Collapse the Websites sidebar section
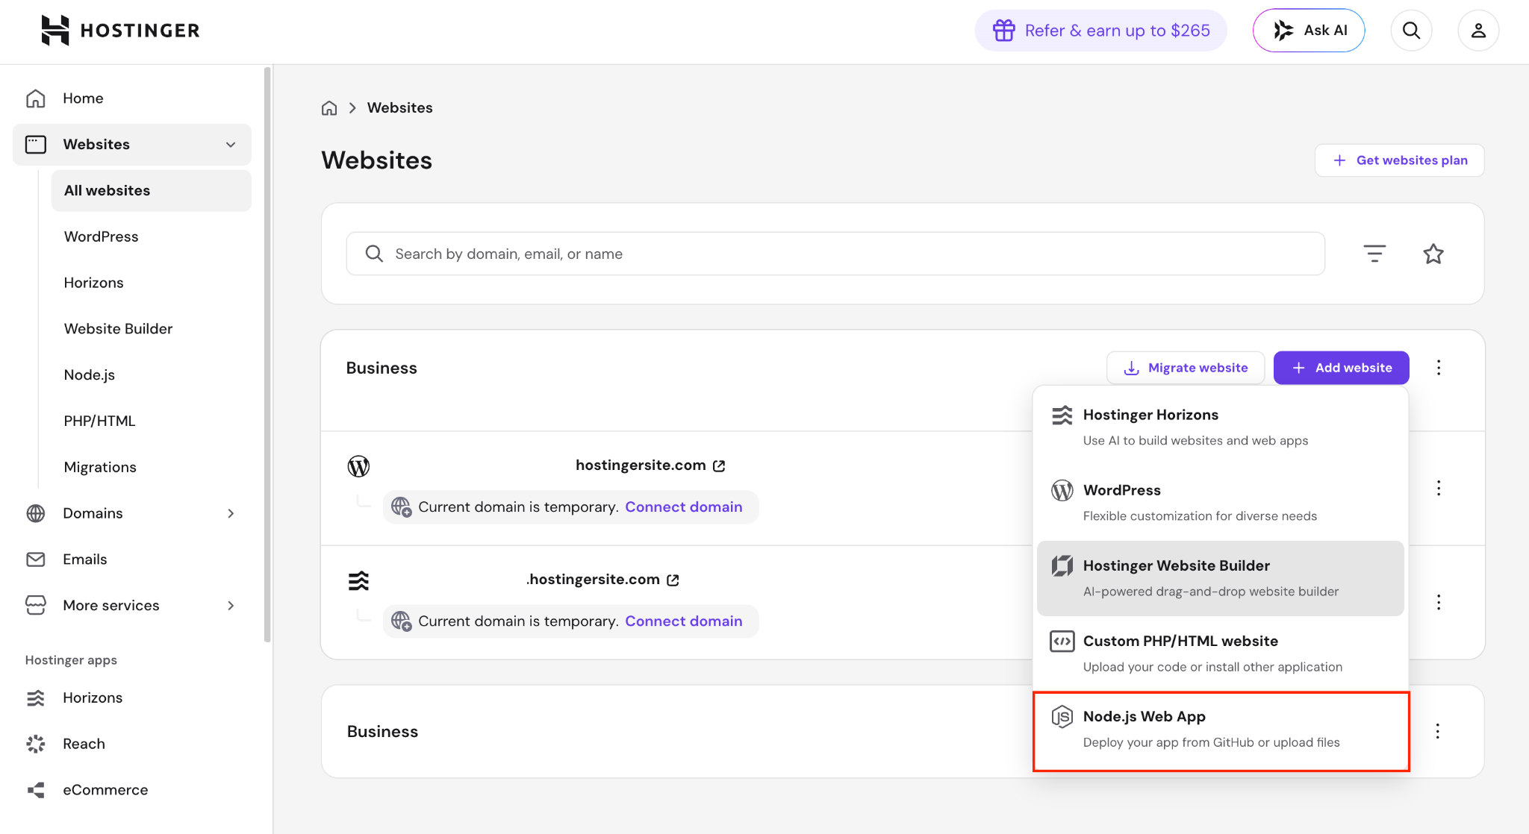 tap(231, 145)
